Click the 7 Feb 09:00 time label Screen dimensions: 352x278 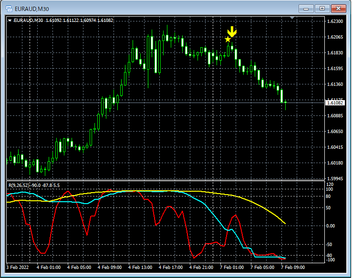click(x=293, y=267)
